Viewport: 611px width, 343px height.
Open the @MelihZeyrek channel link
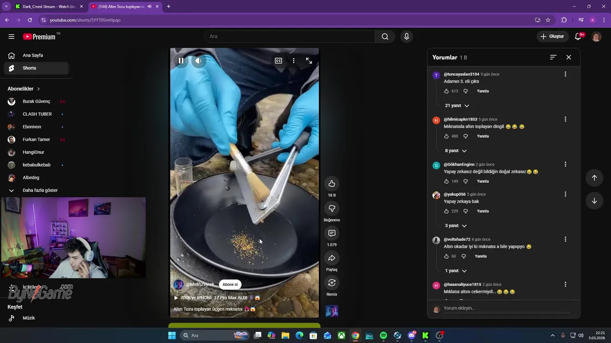[x=200, y=284]
